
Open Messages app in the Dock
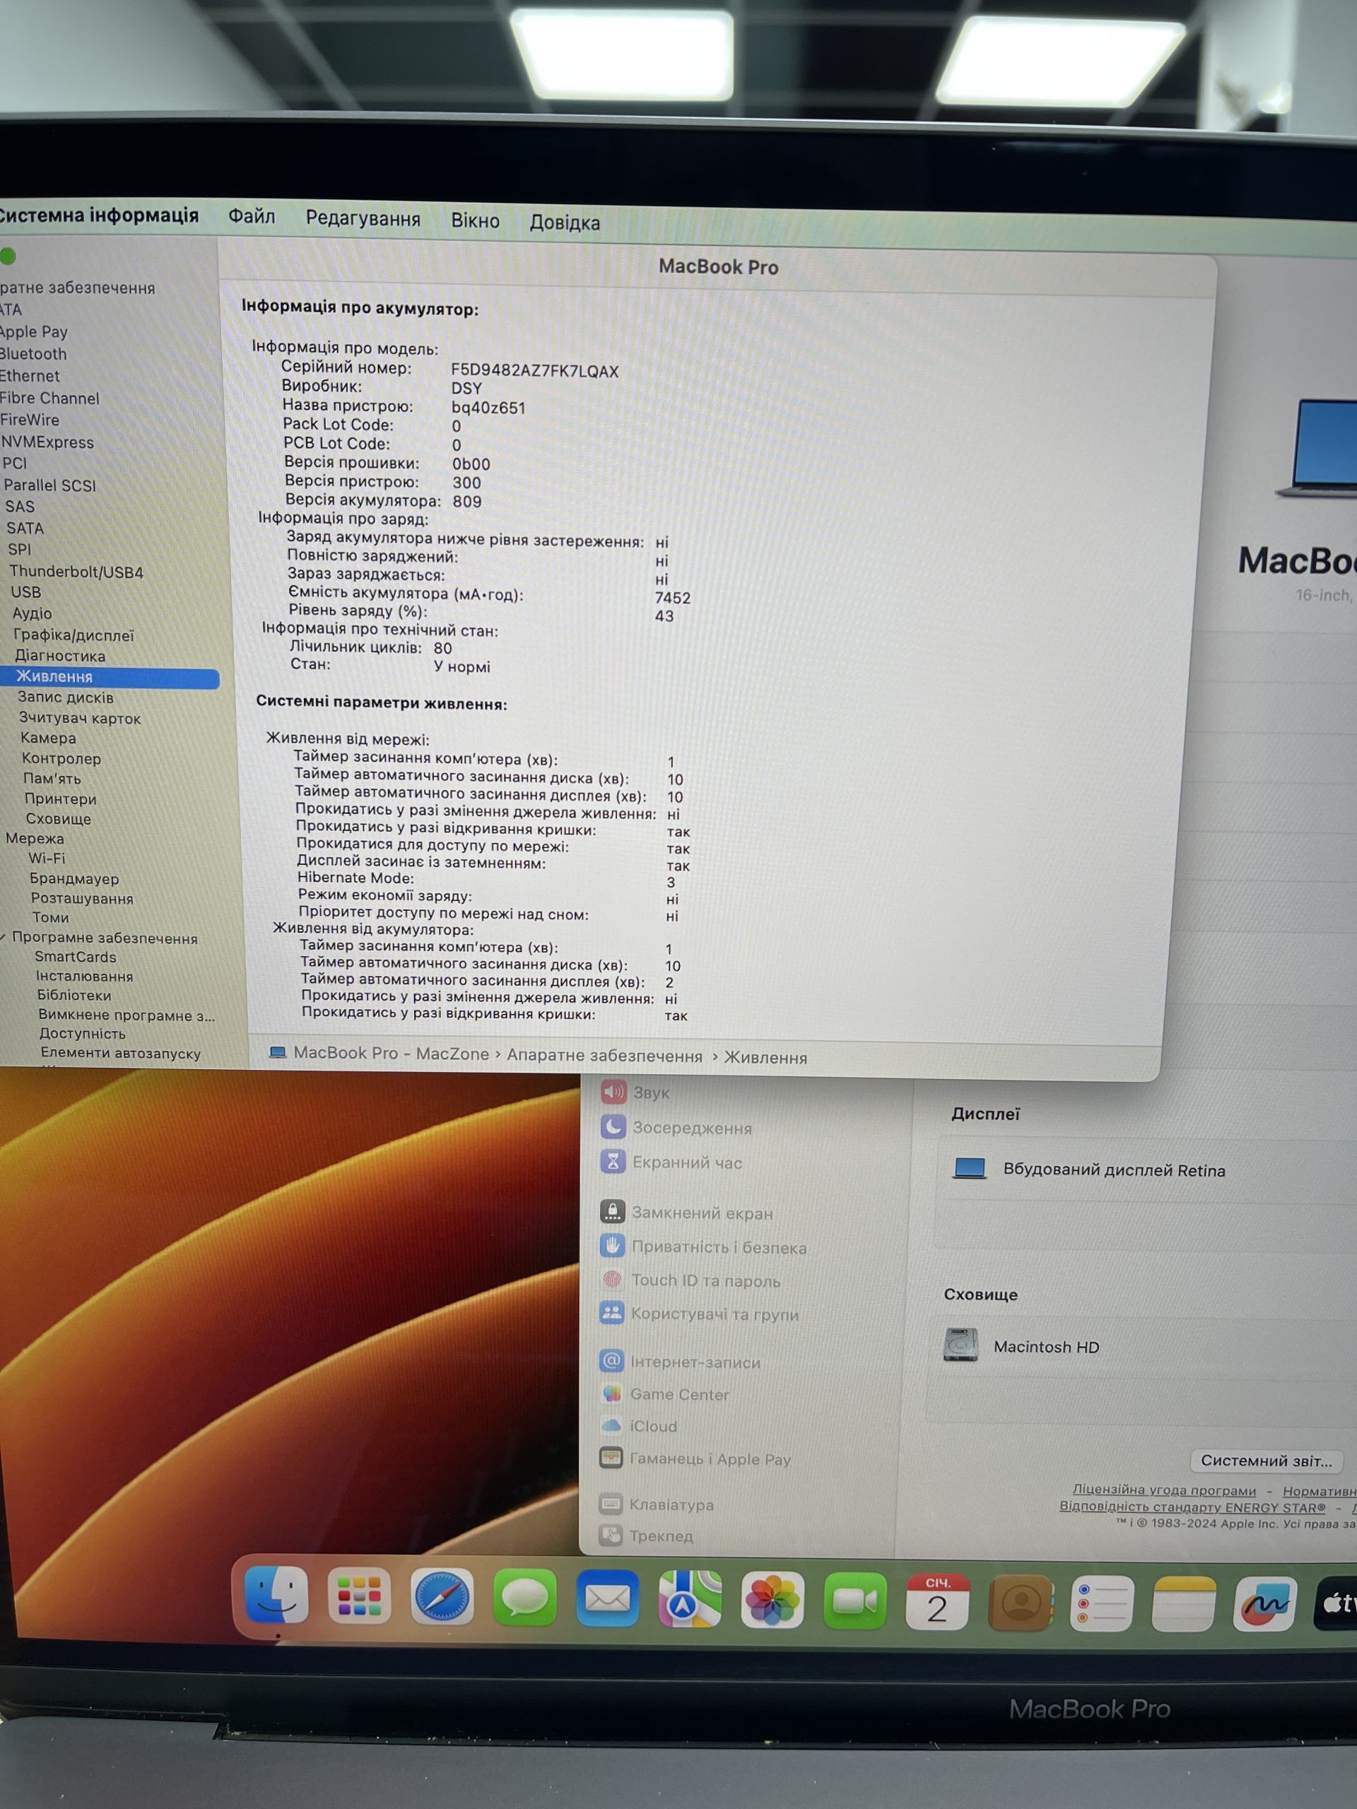[524, 1597]
